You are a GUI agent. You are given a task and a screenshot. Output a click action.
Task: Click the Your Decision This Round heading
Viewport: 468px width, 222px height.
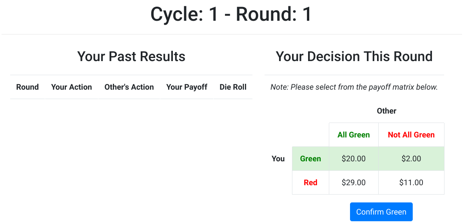pos(354,56)
